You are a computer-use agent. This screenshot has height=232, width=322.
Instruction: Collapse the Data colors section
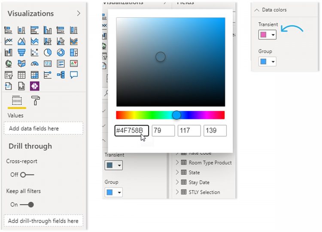point(257,10)
